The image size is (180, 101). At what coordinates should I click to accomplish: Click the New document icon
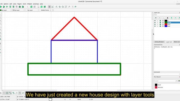pos(1,7)
